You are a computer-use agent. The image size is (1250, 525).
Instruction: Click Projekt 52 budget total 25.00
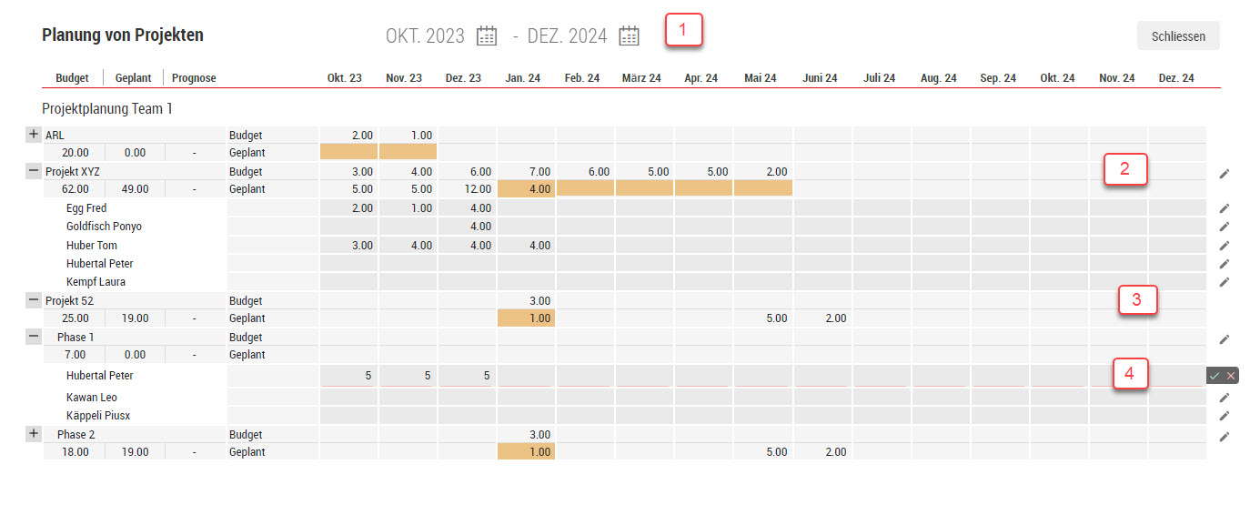[x=75, y=318]
